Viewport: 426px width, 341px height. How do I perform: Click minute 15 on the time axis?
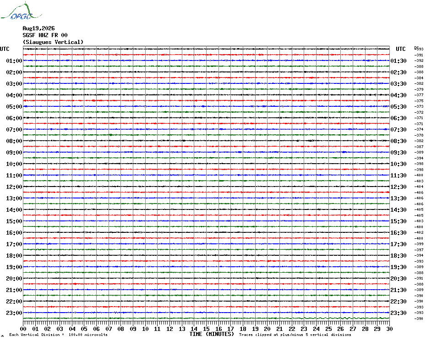click(x=207, y=329)
